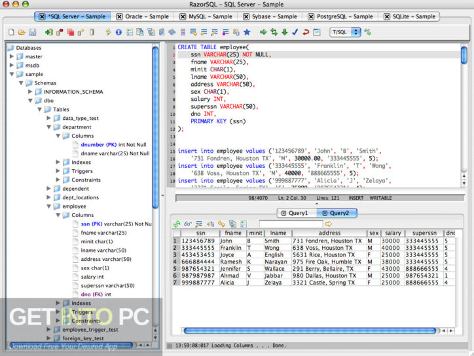The image size is (474, 356).
Task: Switch to the Oracle - Sample tab
Action: (x=143, y=16)
